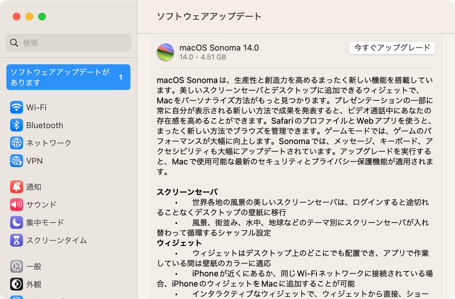Screen dimensions: 455x299
Task: Open Wi-Fi settings via its blue icon
Action: (x=17, y=108)
